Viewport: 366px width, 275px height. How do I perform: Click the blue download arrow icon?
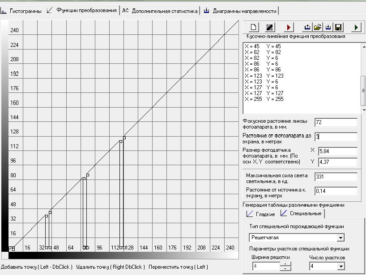pos(328,27)
